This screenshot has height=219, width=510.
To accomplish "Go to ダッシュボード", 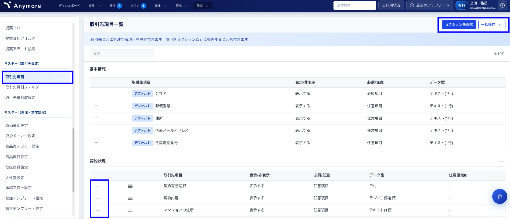I will tap(69, 6).
